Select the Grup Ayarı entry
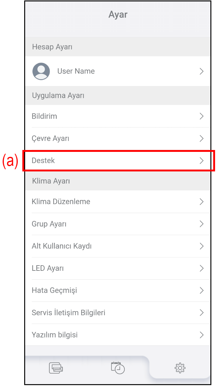 [49, 224]
